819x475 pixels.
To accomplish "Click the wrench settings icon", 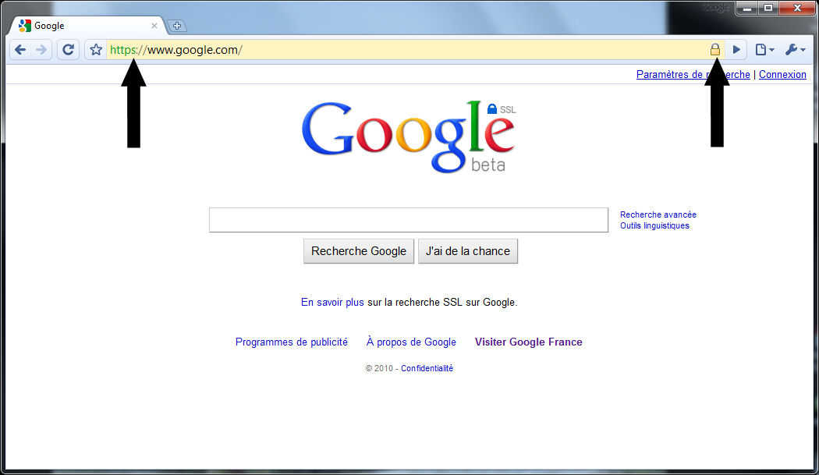I will pyautogui.click(x=790, y=49).
